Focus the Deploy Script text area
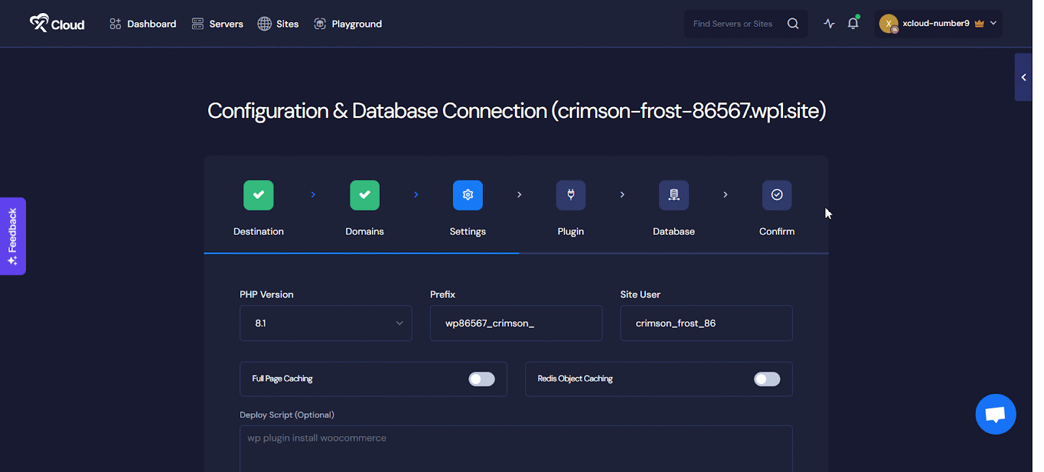 coord(515,449)
